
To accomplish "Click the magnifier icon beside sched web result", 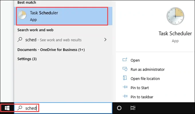I will point(20,40).
